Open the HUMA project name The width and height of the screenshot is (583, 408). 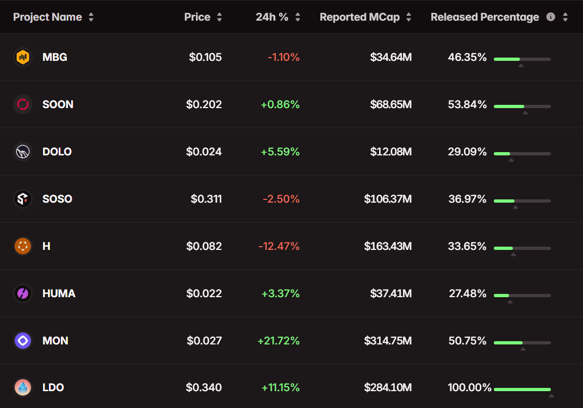point(59,293)
